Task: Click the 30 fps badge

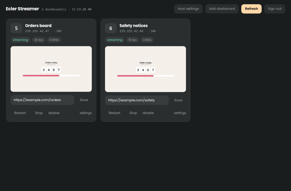Action: click(39, 40)
